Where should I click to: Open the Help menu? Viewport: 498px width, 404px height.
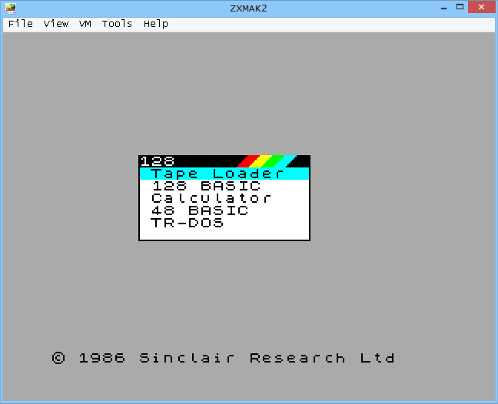(x=155, y=24)
